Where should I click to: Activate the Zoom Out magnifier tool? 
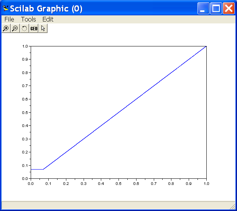[x=15, y=28]
